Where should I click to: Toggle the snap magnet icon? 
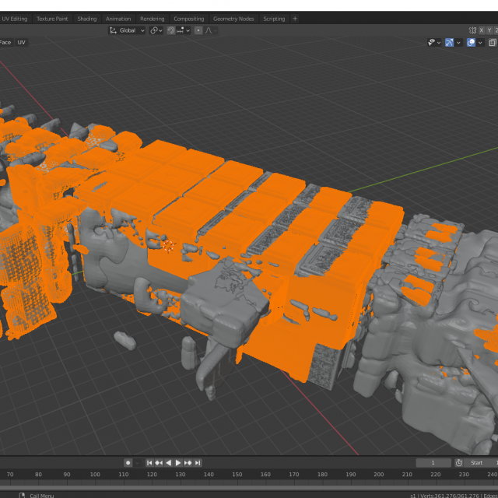click(x=171, y=30)
